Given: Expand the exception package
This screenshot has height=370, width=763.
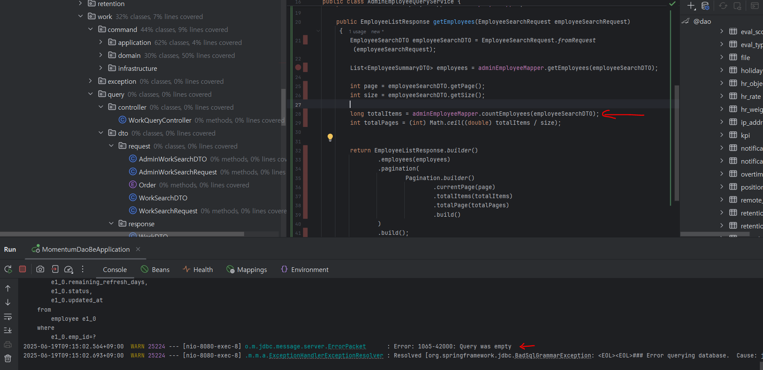Looking at the screenshot, I should (90, 81).
